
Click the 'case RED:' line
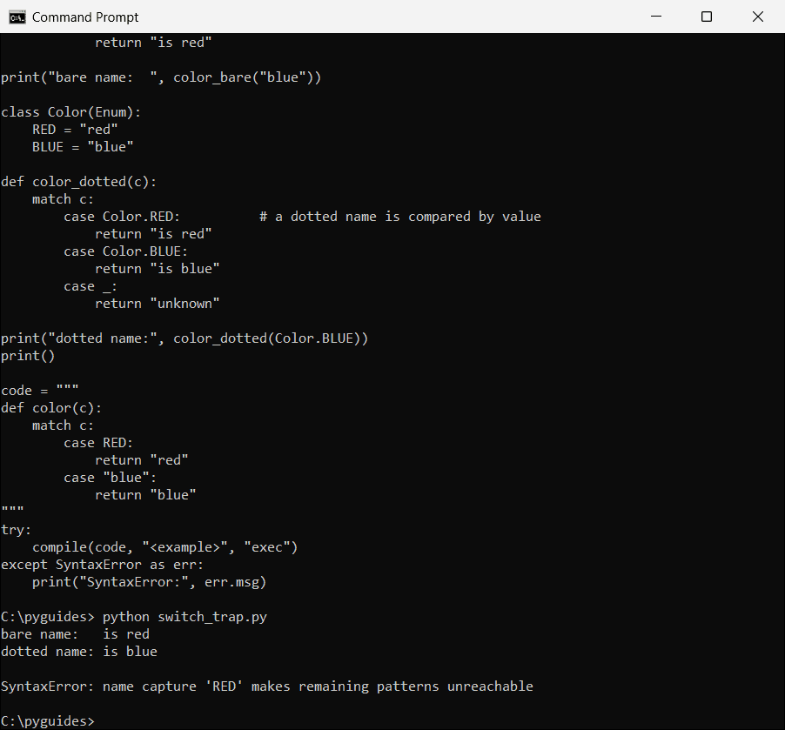coord(98,443)
